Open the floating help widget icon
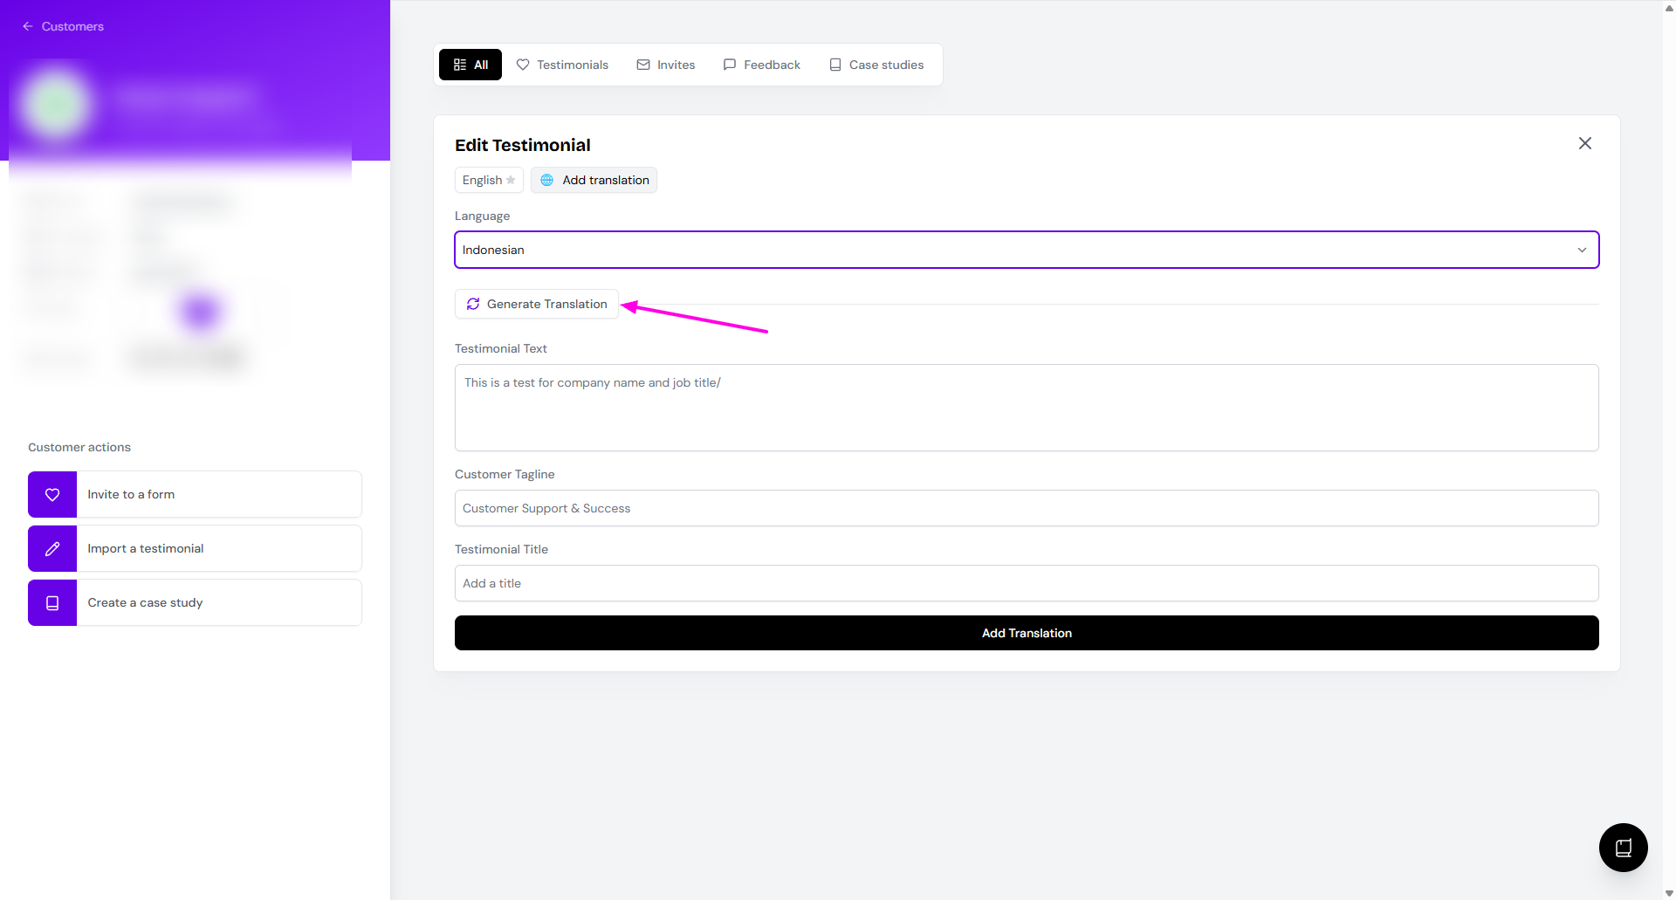 pos(1623,847)
